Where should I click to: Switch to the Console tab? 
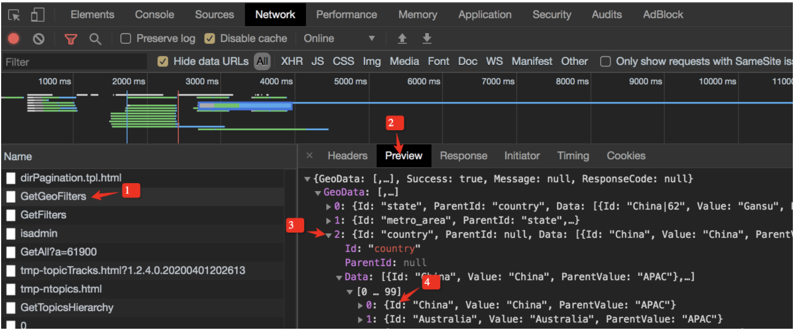154,15
